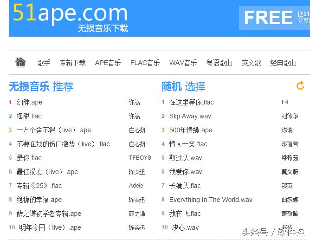Open the WAV音乐 category
This screenshot has height=240, width=310.
point(183,63)
